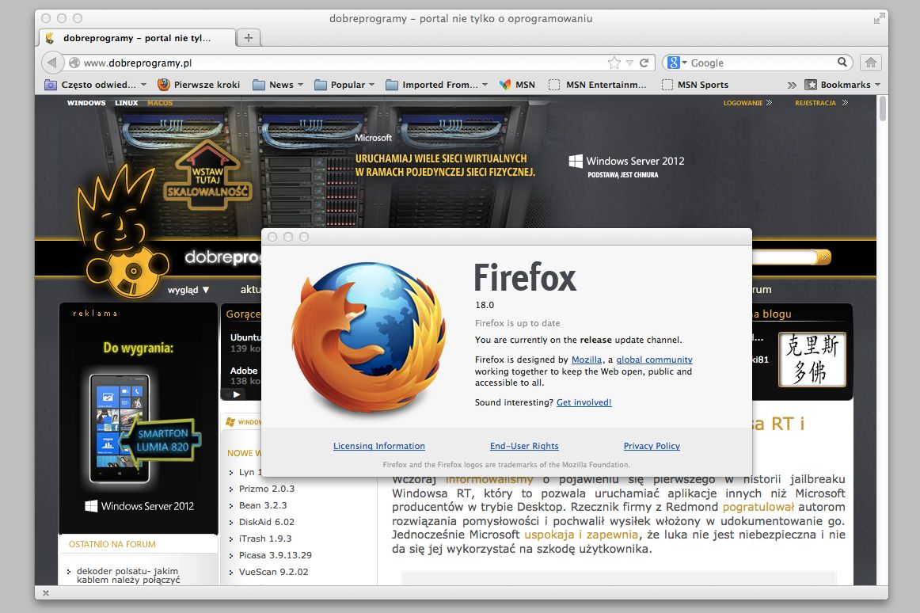The width and height of the screenshot is (920, 613).
Task: Open Licensing Information link
Action: click(x=379, y=446)
